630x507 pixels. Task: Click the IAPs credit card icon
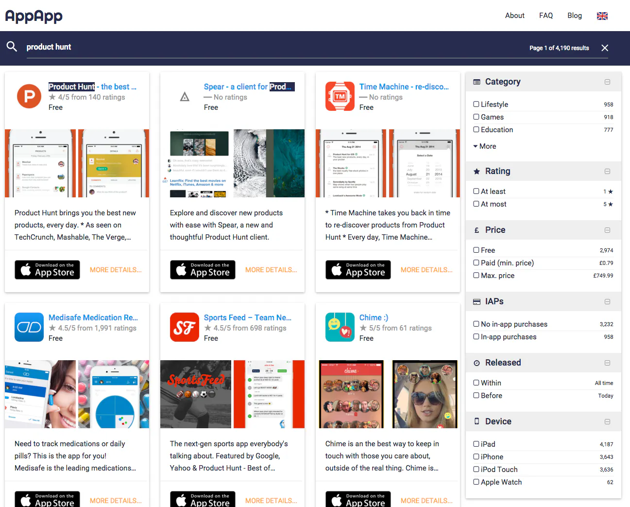pyautogui.click(x=477, y=302)
